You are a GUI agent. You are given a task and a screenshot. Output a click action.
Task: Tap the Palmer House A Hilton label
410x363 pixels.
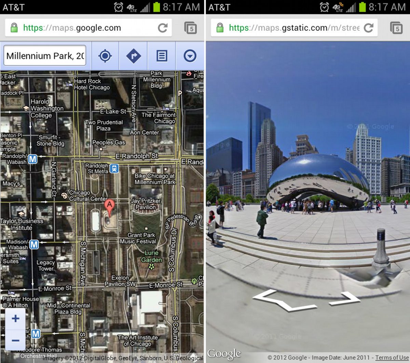[20, 302]
